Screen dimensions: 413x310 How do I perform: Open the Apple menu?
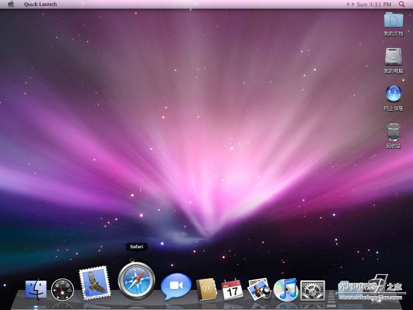click(x=11, y=4)
